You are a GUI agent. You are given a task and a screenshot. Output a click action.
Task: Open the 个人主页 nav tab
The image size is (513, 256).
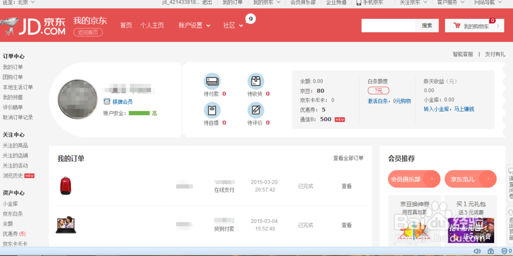pos(152,26)
